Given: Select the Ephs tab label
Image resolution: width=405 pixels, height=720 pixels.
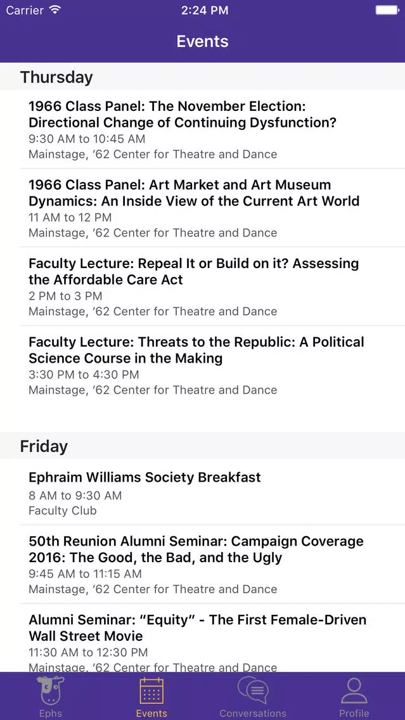Looking at the screenshot, I should (51, 714).
